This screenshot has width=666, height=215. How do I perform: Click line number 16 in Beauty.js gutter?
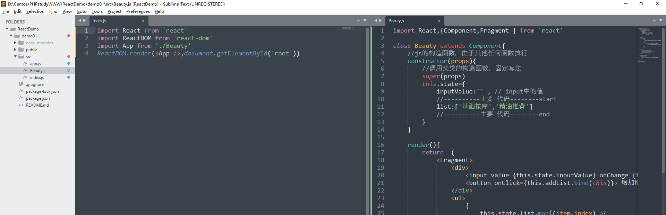(381, 145)
